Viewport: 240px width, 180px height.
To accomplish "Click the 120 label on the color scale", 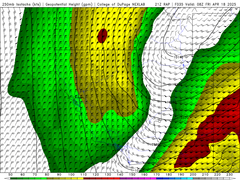I will [x=96, y=175].
